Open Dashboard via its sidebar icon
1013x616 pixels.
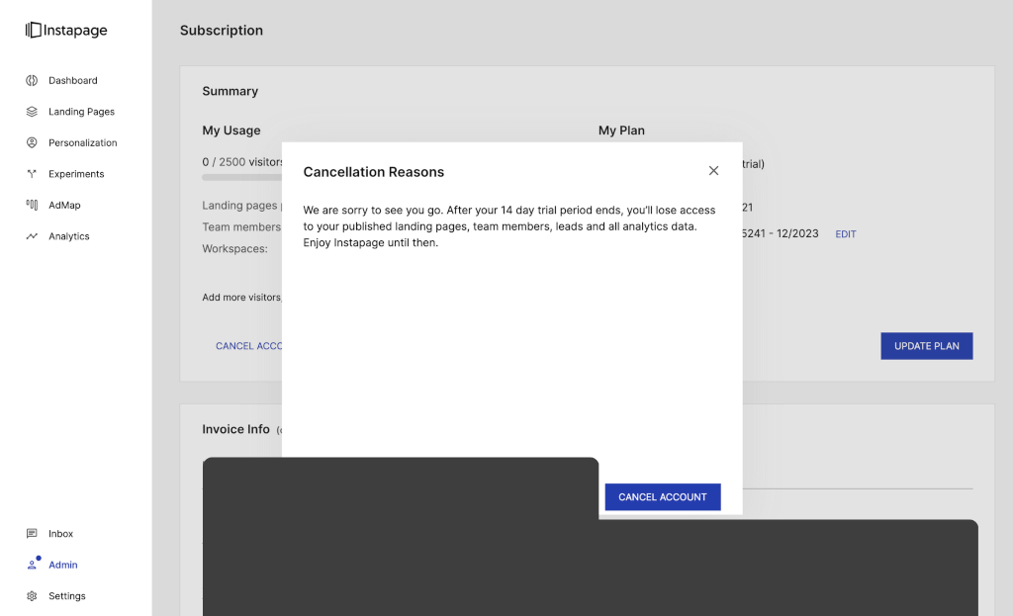coord(32,80)
